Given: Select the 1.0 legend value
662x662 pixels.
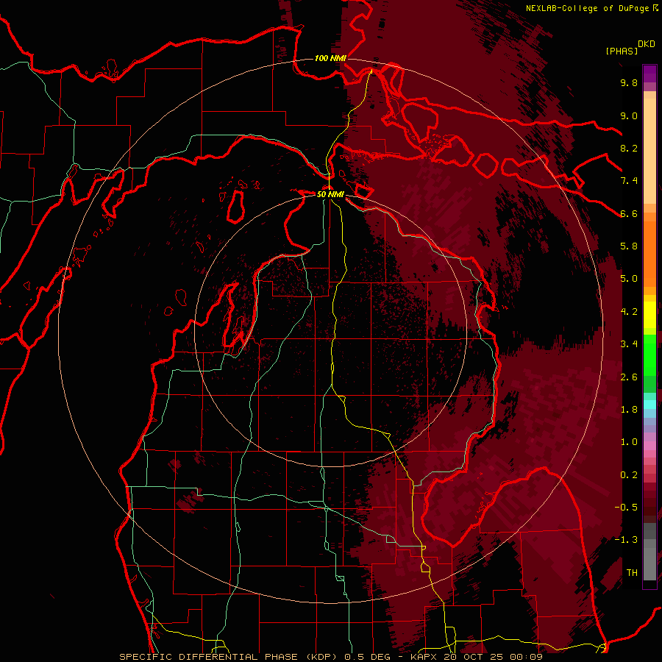Looking at the screenshot, I should click(629, 442).
